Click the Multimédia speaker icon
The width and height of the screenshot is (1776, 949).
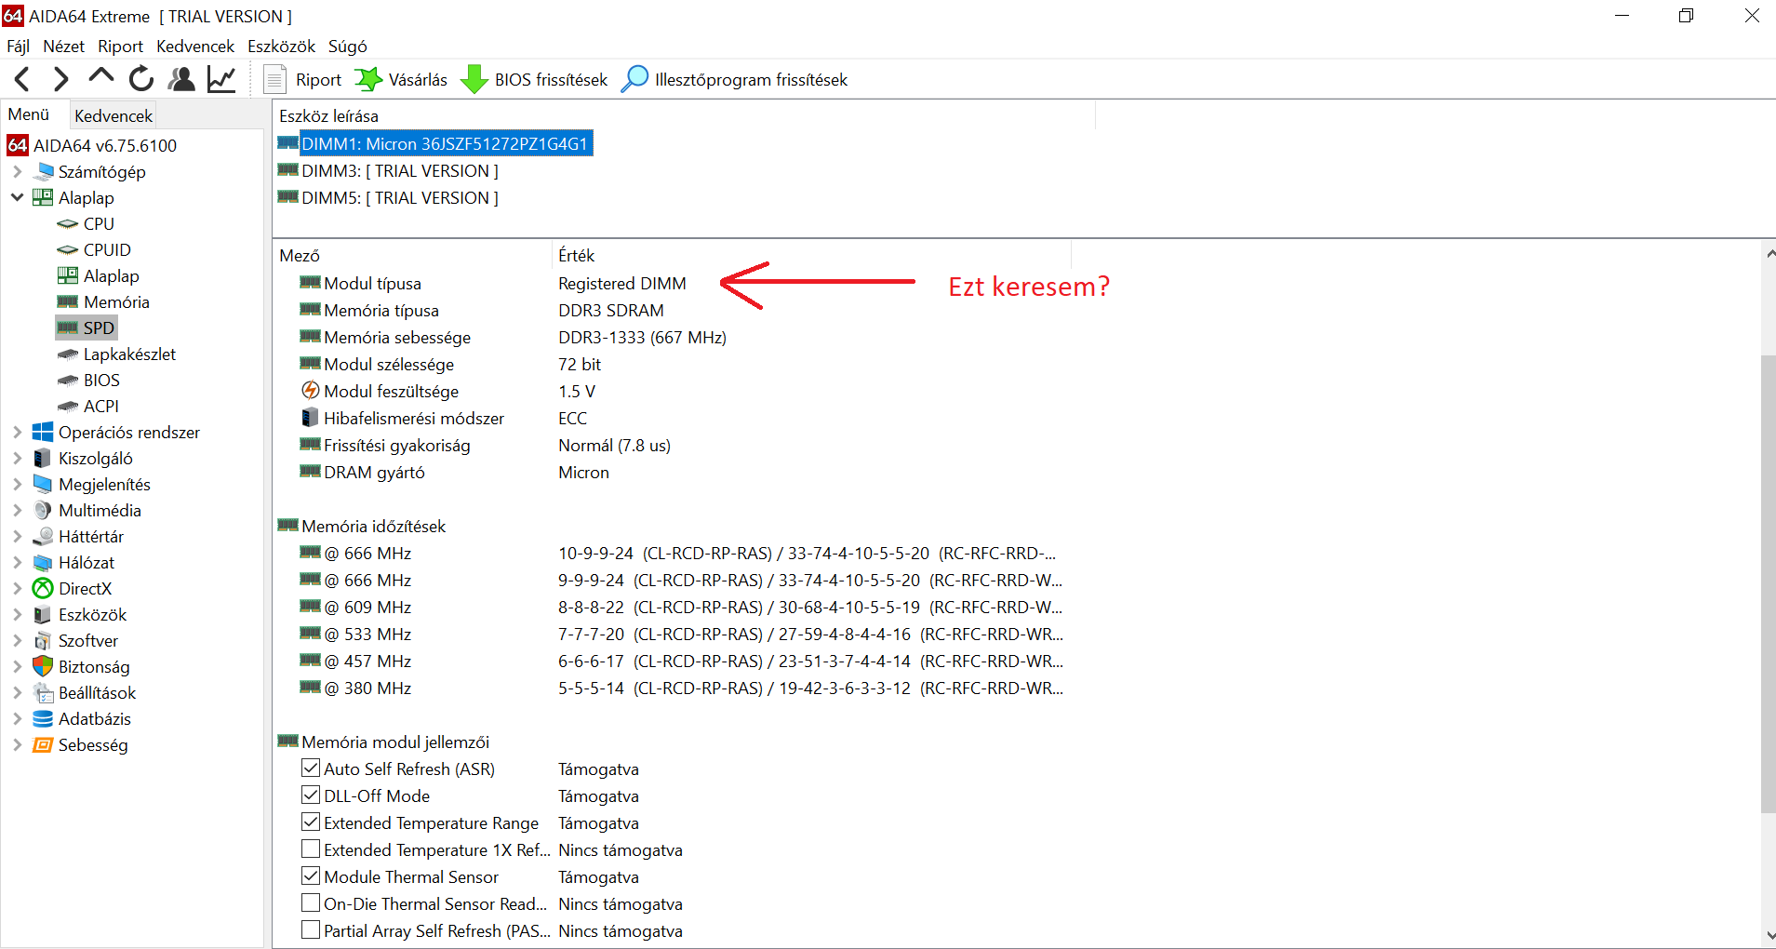pos(43,510)
